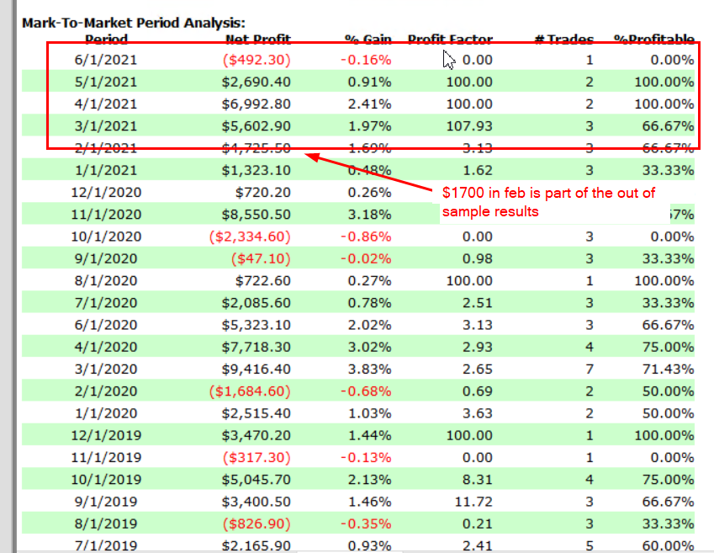The width and height of the screenshot is (714, 553).
Task: Click the Profit Factor column header
Action: point(450,39)
